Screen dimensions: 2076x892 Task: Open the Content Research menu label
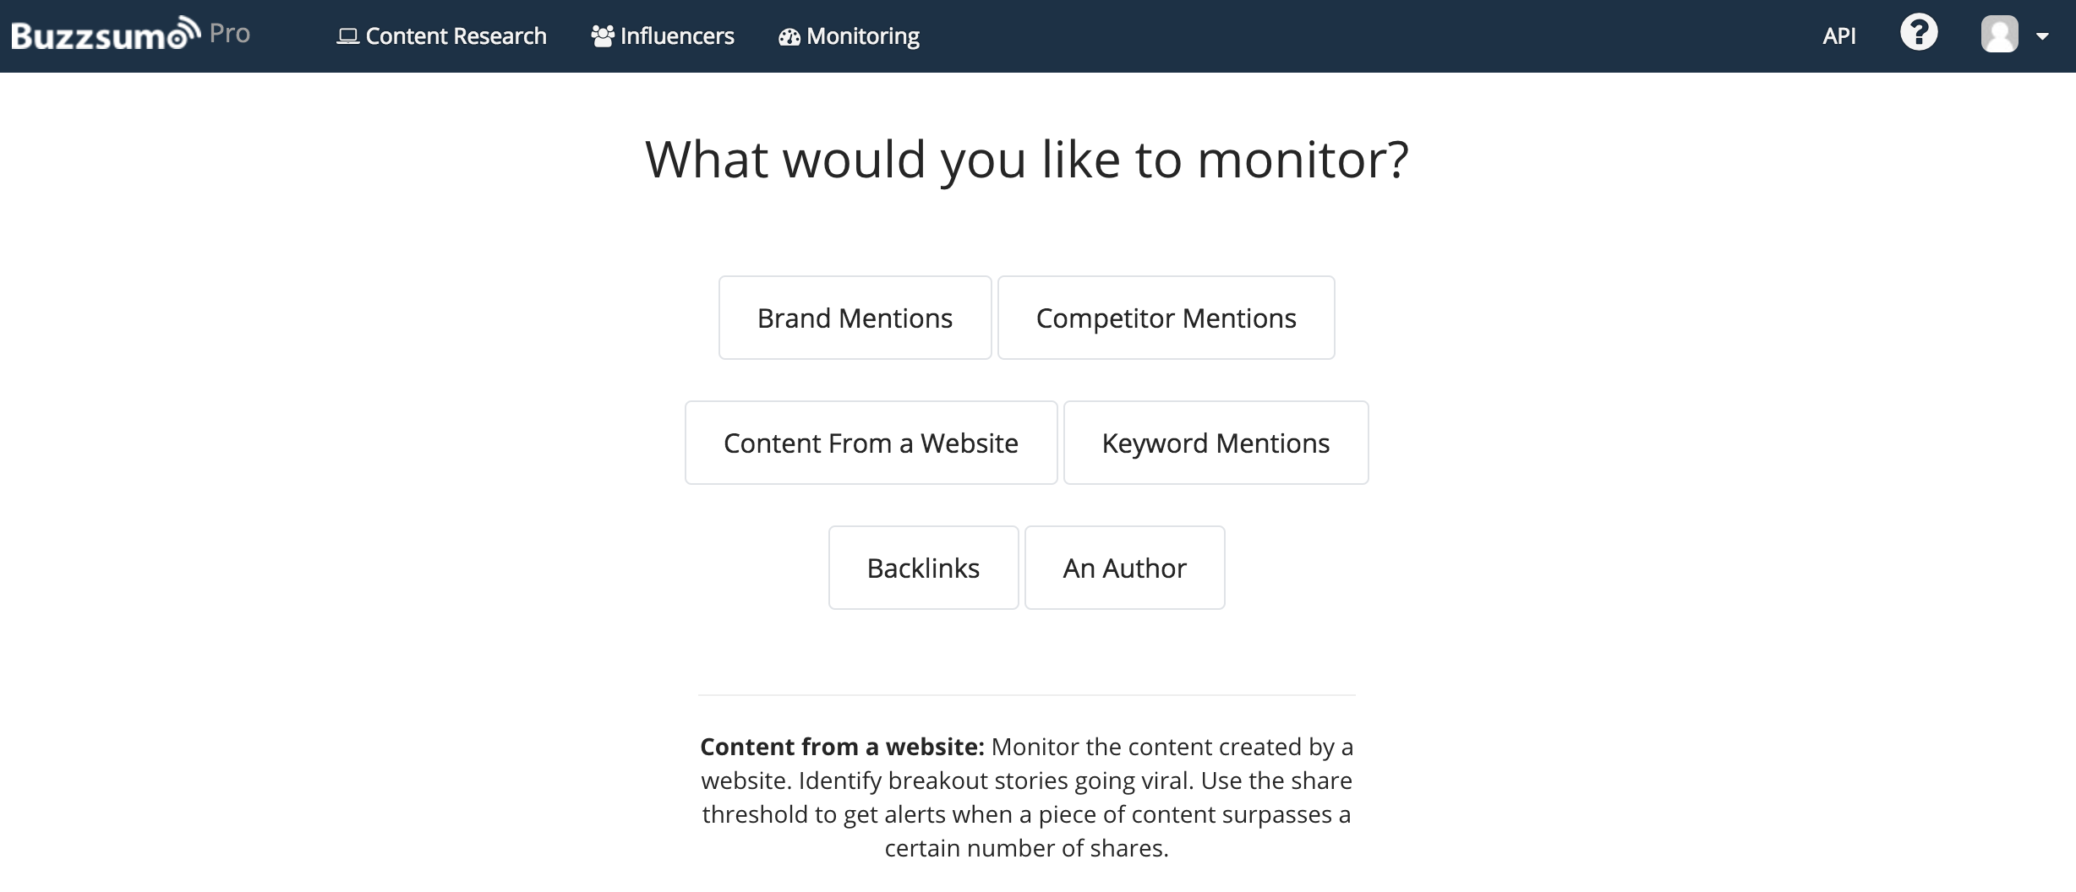coord(456,36)
